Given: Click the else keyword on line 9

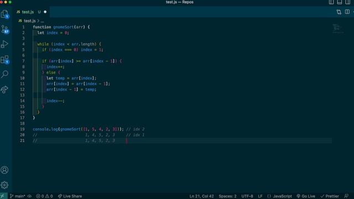Looking at the screenshot, I should (51, 72).
